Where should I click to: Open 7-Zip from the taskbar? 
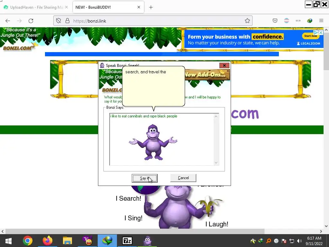tap(127, 241)
